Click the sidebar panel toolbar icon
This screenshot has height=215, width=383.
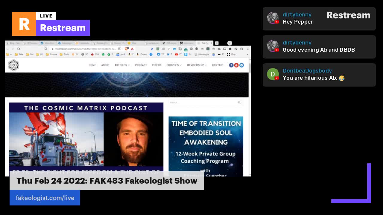[242, 49]
